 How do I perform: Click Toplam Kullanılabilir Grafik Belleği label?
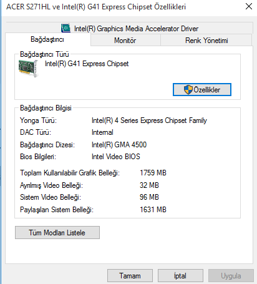tap(70, 173)
